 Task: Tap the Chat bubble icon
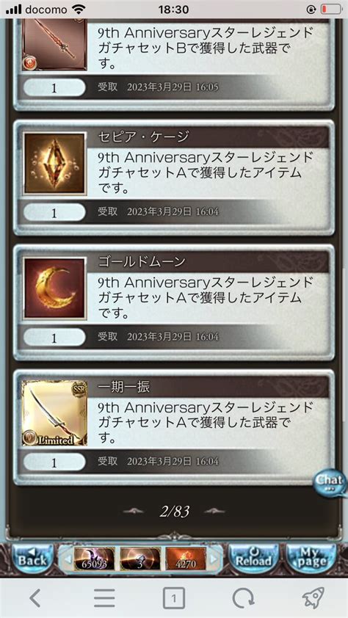[332, 482]
